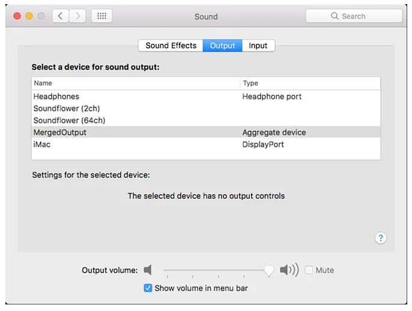Adjust the Output volume slider knob
The height and width of the screenshot is (311, 412).
point(269,271)
